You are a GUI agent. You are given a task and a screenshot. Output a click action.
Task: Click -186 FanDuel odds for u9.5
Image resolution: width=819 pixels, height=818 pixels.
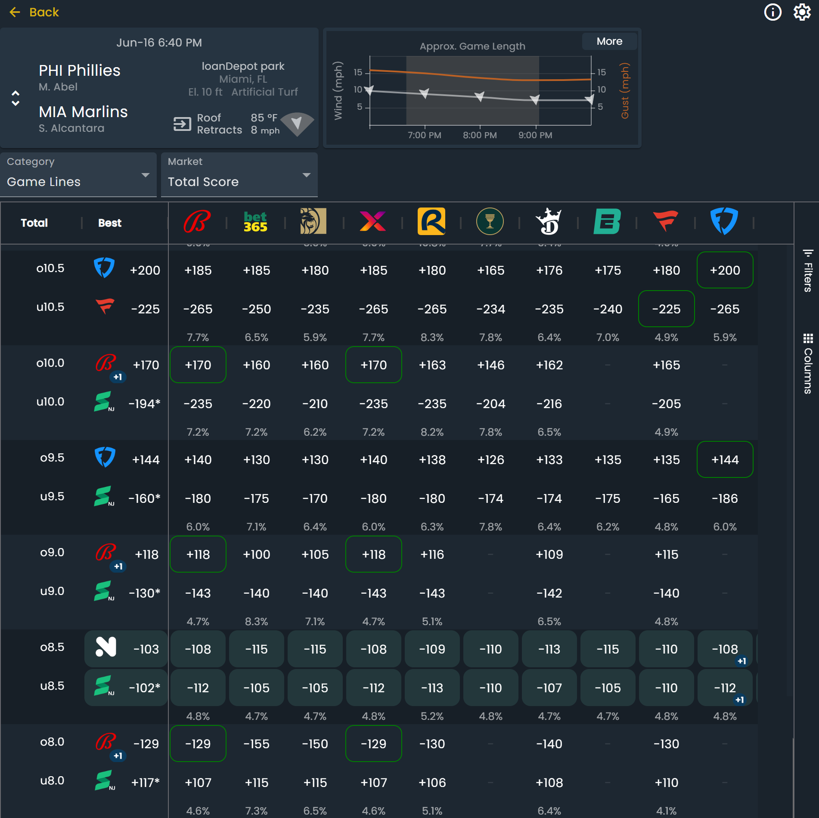pyautogui.click(x=725, y=499)
